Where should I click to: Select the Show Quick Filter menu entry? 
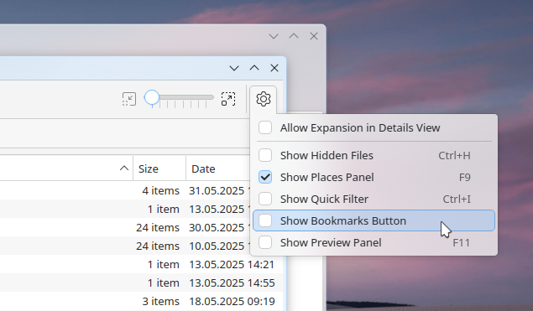(374, 199)
